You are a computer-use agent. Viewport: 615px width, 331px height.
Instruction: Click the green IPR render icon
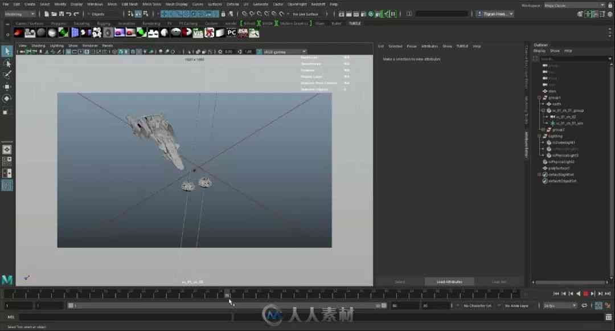(371, 14)
